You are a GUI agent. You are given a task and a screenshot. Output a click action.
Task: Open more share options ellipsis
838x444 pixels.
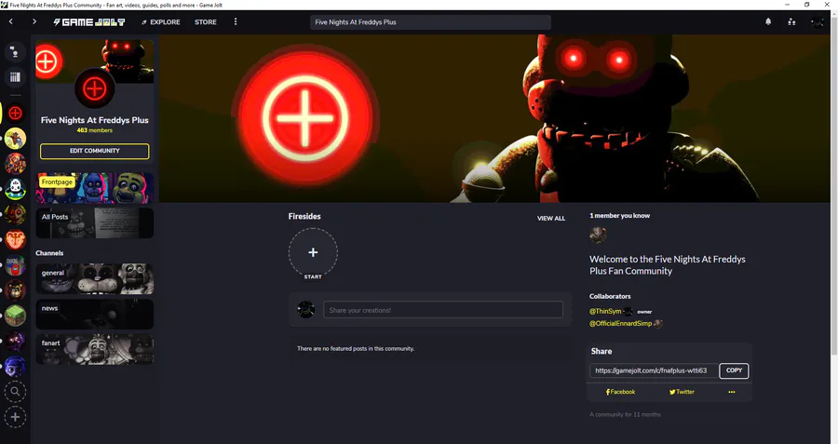(732, 392)
